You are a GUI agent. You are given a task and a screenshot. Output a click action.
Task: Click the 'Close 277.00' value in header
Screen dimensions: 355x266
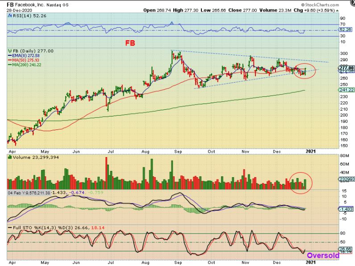click(242, 10)
